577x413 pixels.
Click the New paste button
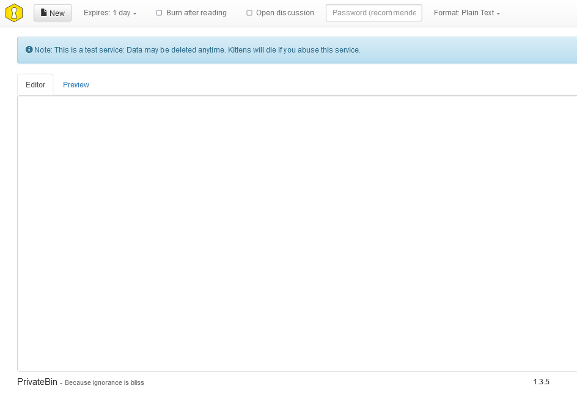53,13
